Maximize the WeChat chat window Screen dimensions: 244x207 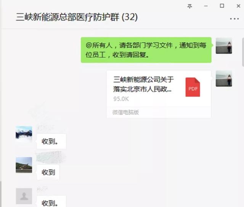(222, 6)
